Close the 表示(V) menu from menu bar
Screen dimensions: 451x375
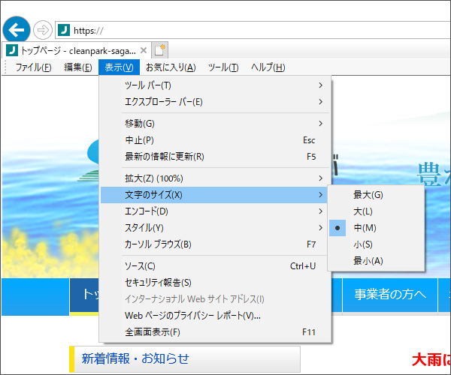tap(119, 67)
